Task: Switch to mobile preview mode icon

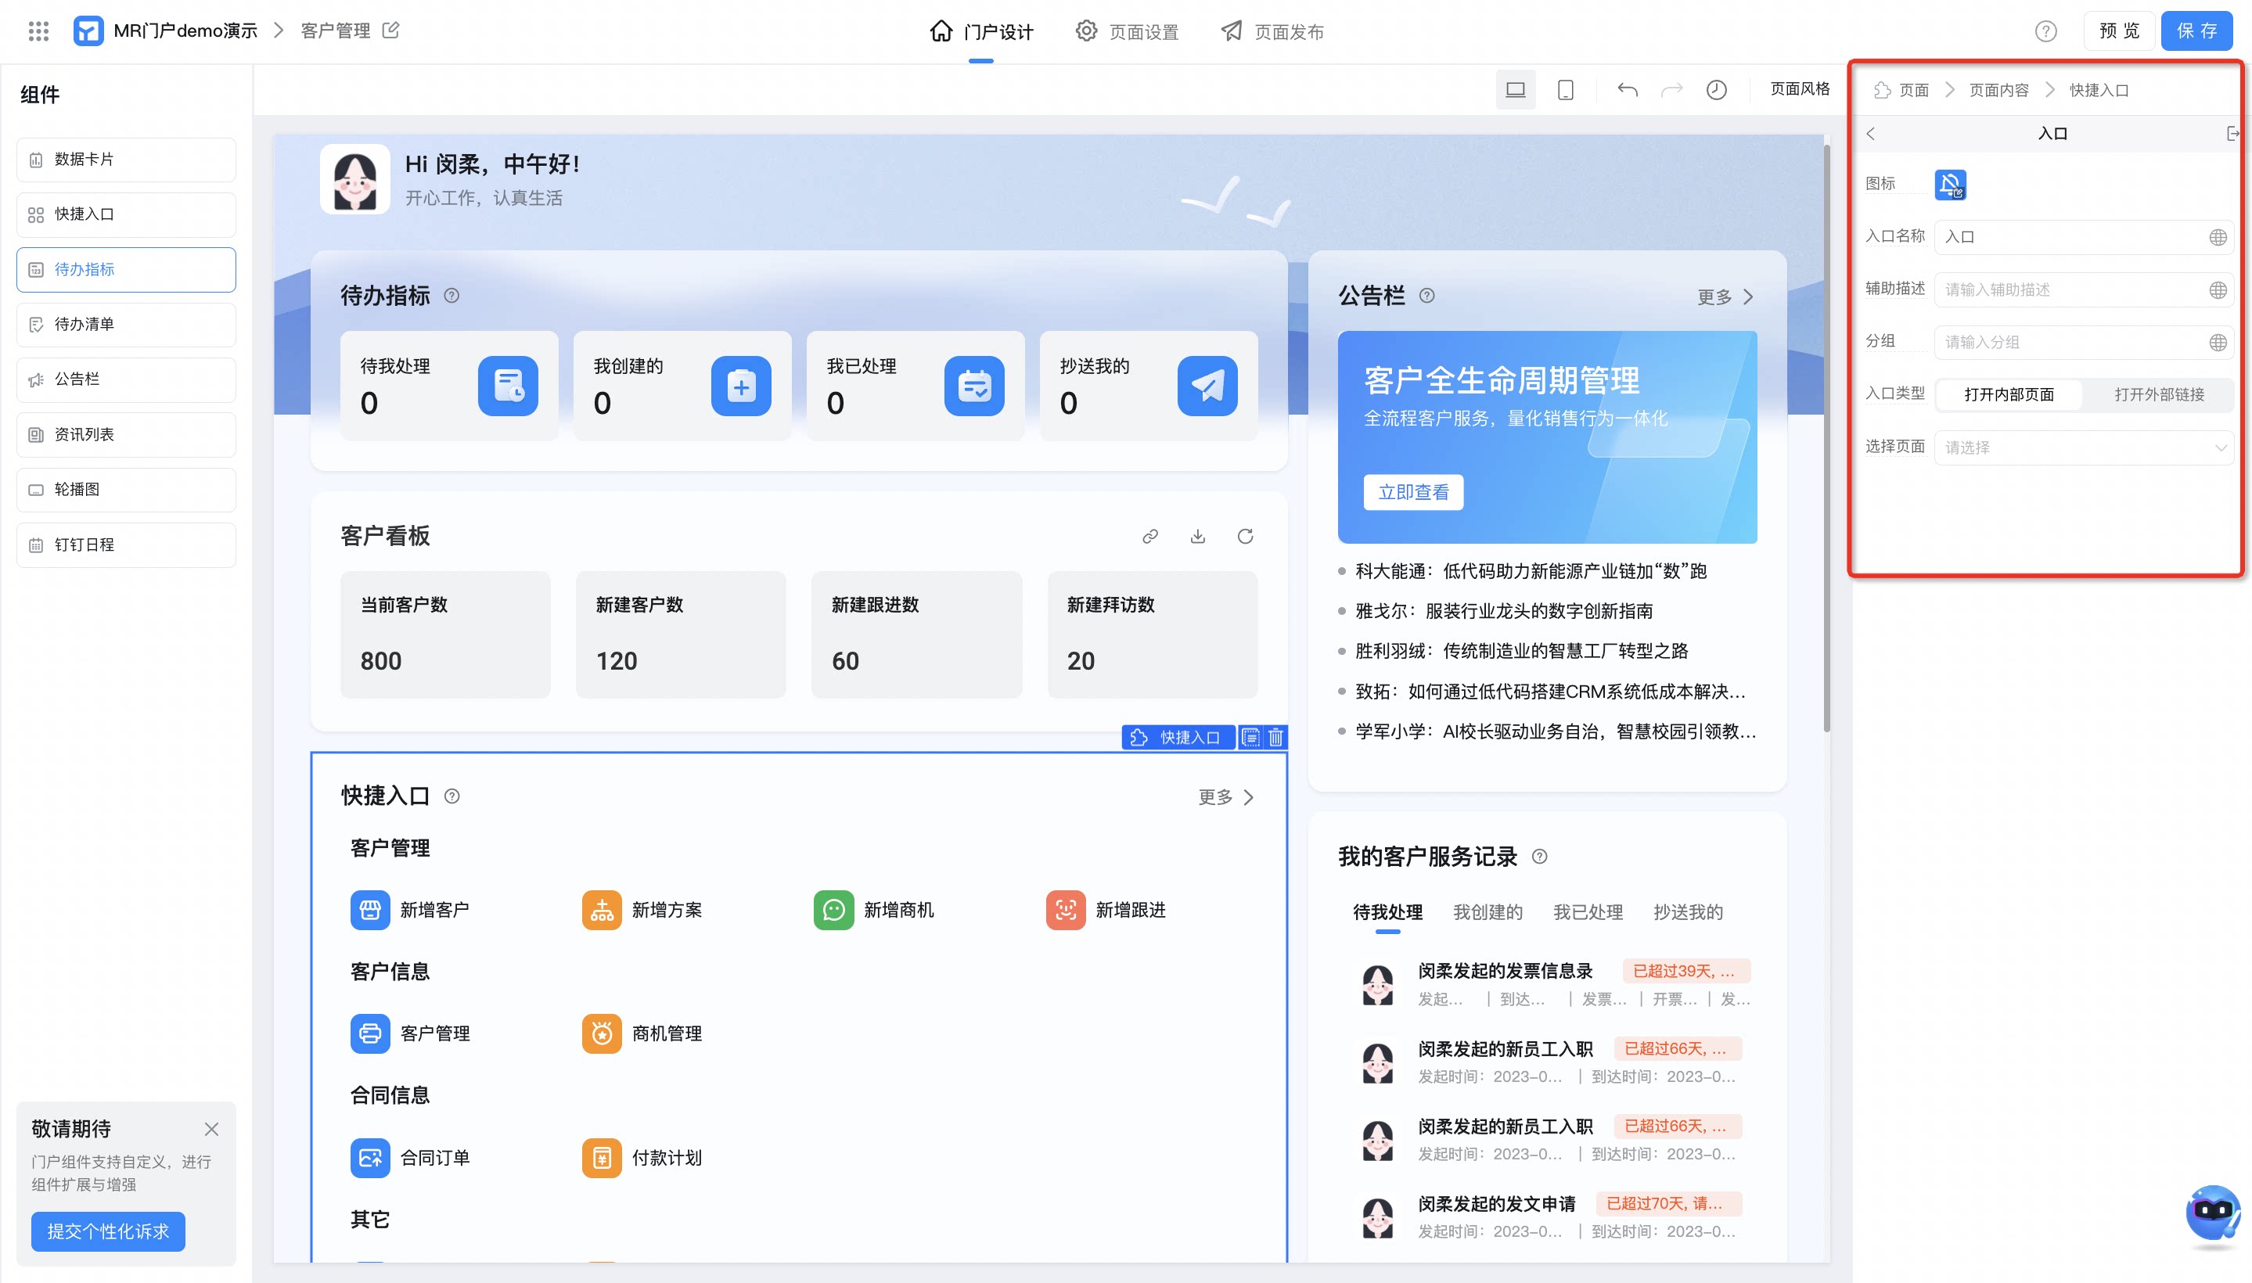Action: pyautogui.click(x=1564, y=89)
